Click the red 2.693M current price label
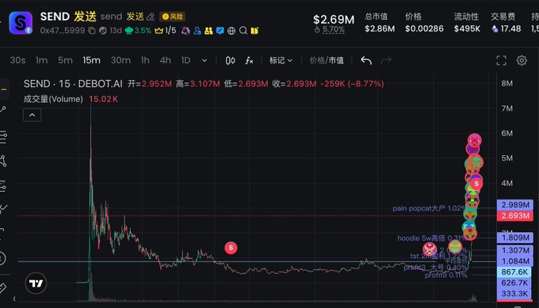 point(515,215)
